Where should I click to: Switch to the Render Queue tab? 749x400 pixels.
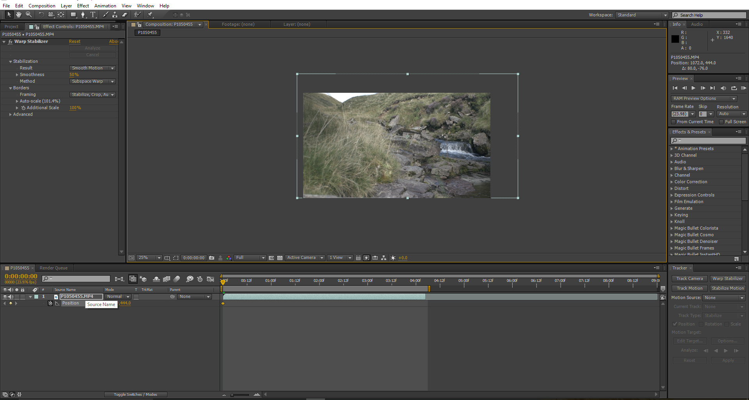(x=53, y=268)
